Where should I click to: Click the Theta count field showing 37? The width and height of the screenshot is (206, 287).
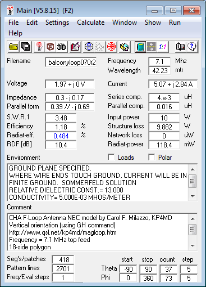[168, 269]
